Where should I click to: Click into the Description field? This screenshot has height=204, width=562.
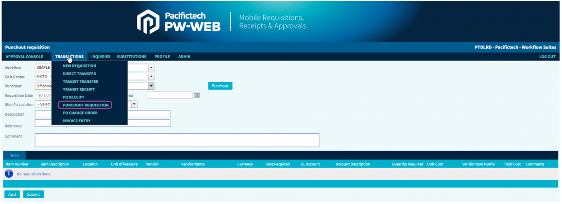(x=102, y=114)
